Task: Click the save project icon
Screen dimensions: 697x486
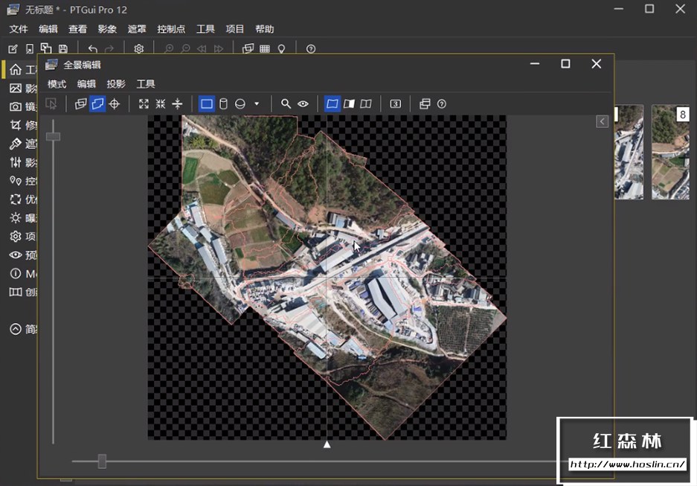Action: coord(63,49)
